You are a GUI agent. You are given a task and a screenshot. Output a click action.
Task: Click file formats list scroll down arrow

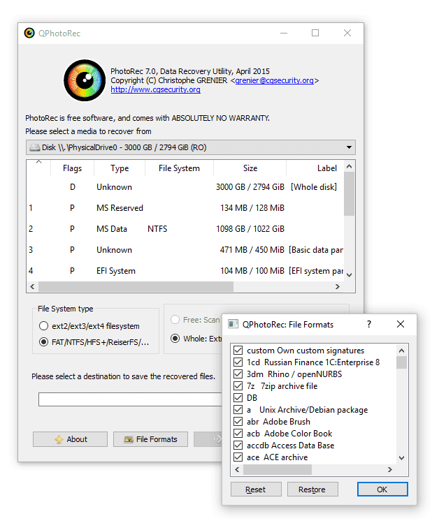point(401,458)
